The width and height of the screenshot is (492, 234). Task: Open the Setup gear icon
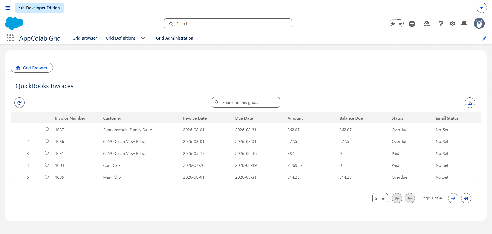452,24
